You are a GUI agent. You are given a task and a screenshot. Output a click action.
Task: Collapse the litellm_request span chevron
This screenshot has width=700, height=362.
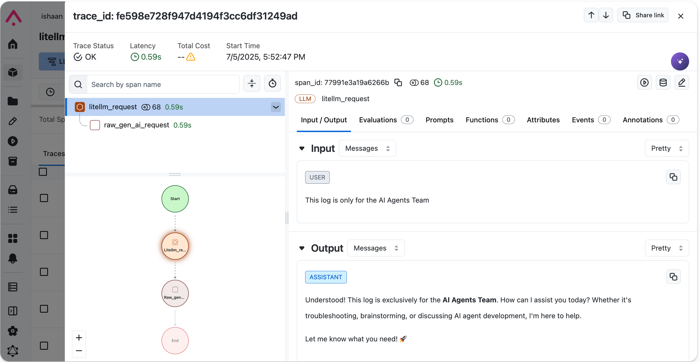pos(276,107)
